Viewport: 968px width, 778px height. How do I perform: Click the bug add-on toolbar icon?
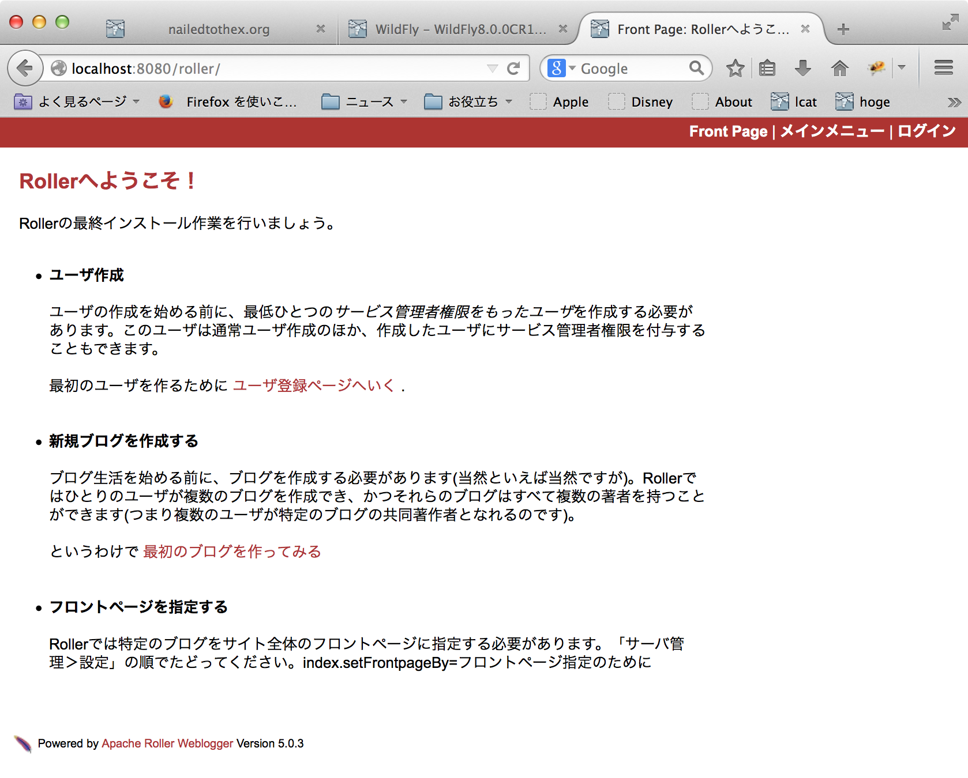pos(876,69)
